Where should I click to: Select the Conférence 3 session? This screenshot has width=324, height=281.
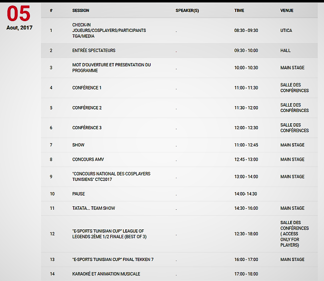87,128
